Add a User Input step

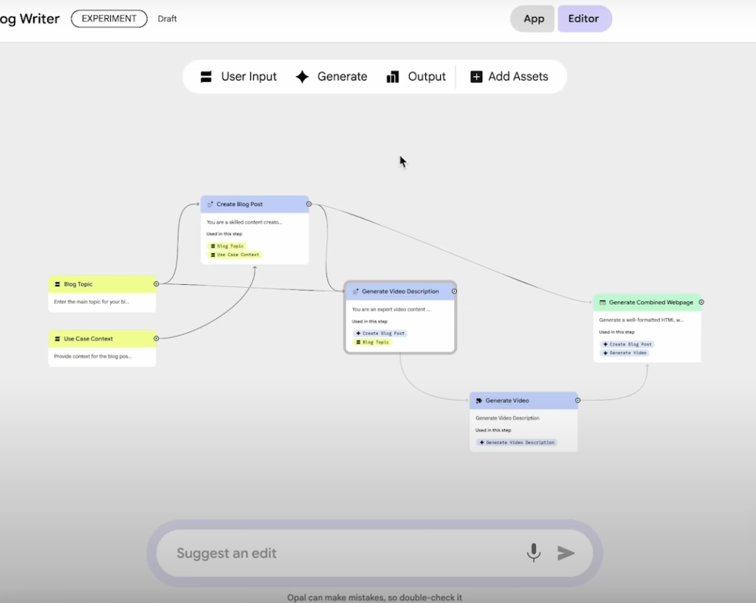pyautogui.click(x=238, y=77)
